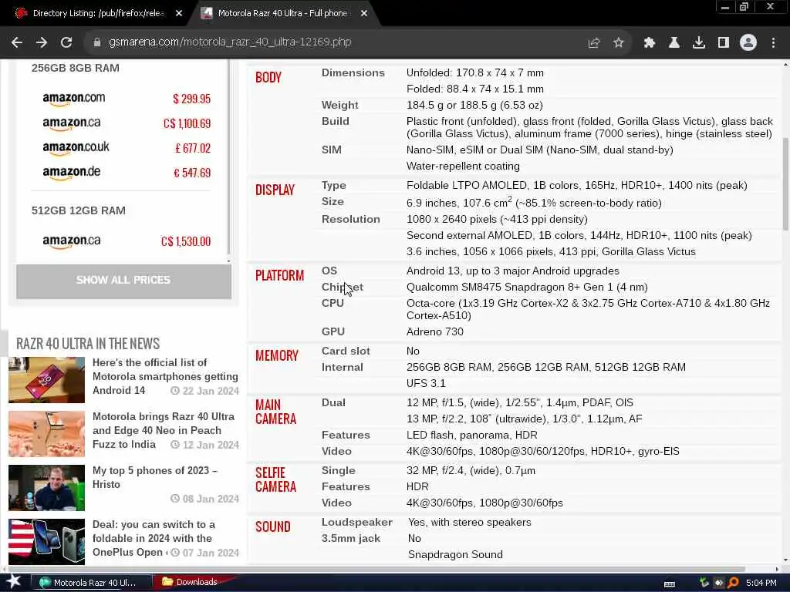The height and width of the screenshot is (592, 790).
Task: Click the price list scrollbar
Action: (228, 157)
